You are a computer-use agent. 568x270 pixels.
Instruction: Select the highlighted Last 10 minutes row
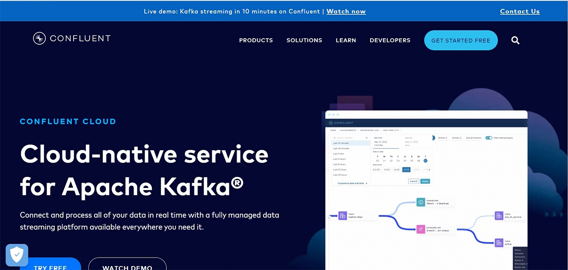[351, 143]
